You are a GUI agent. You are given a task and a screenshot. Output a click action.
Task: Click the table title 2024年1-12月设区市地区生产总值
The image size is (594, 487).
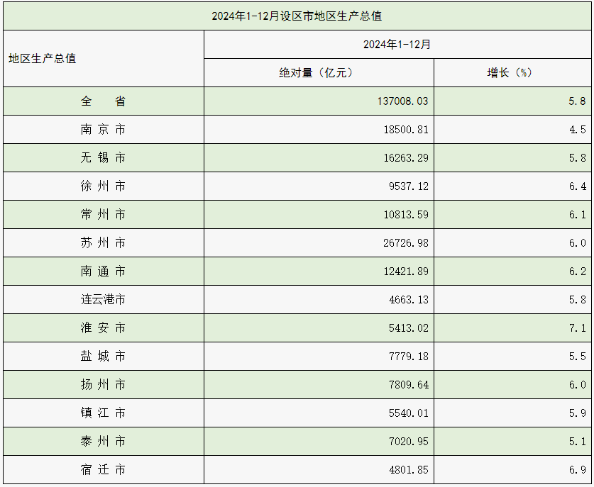[x=297, y=15]
